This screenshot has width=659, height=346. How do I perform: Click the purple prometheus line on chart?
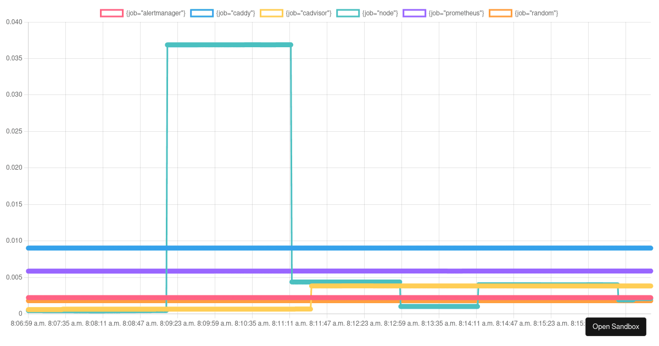click(439, 271)
